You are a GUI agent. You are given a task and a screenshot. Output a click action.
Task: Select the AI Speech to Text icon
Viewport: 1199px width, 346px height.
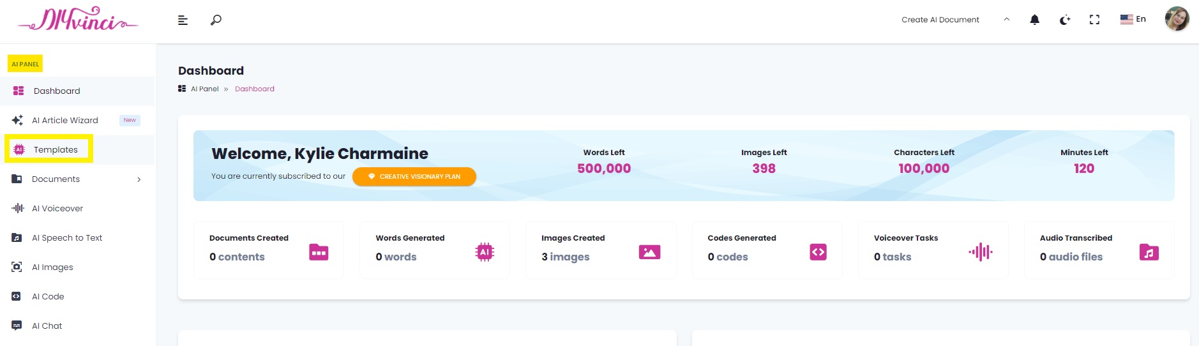click(x=17, y=237)
